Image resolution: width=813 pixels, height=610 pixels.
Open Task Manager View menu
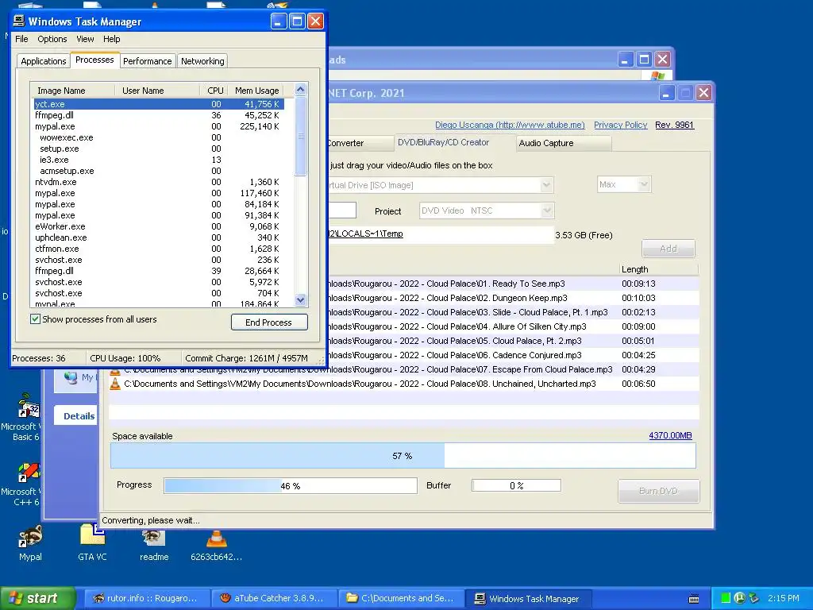pos(85,39)
